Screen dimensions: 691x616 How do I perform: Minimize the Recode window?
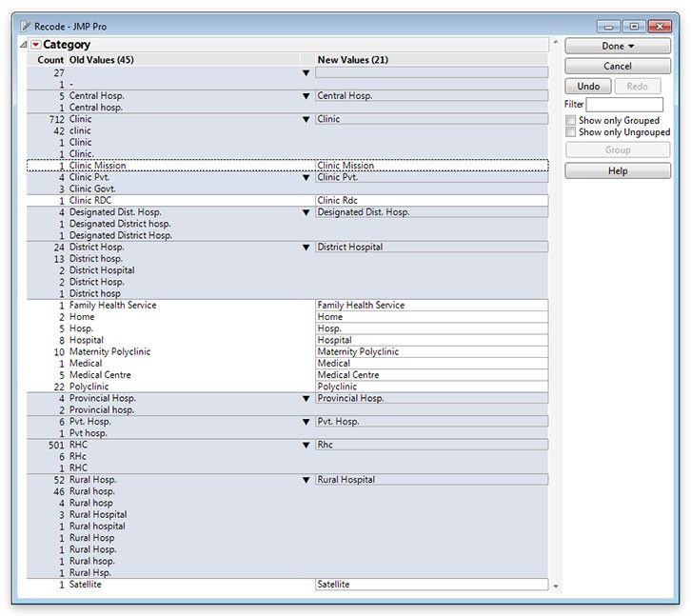click(x=608, y=27)
